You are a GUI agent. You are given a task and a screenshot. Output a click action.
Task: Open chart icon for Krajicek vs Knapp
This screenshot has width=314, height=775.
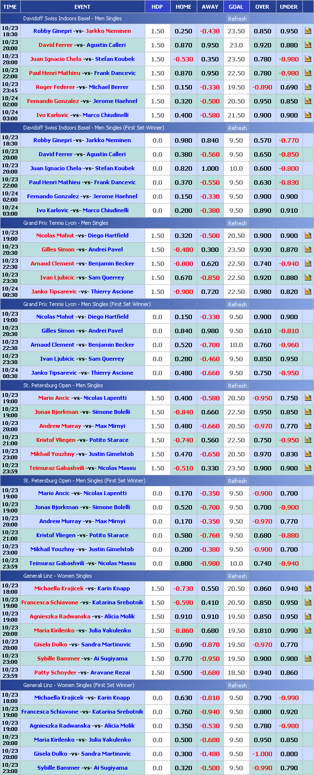pyautogui.click(x=308, y=588)
